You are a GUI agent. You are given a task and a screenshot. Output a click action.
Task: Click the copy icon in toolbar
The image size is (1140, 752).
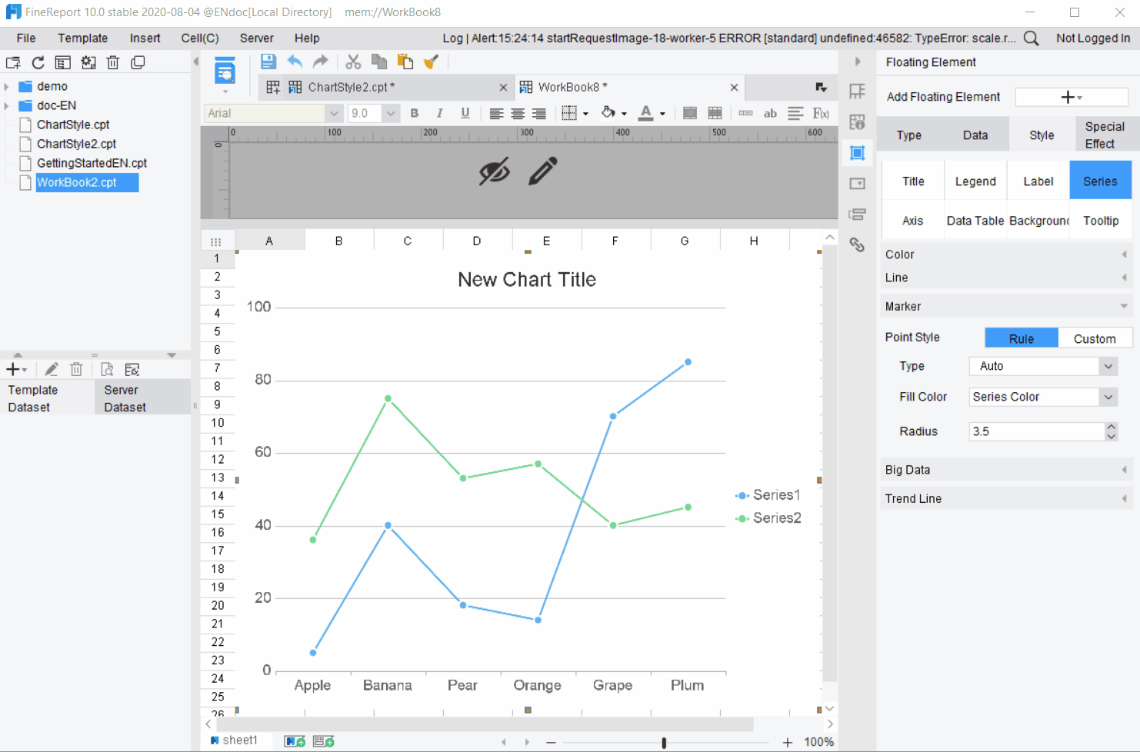tap(379, 62)
